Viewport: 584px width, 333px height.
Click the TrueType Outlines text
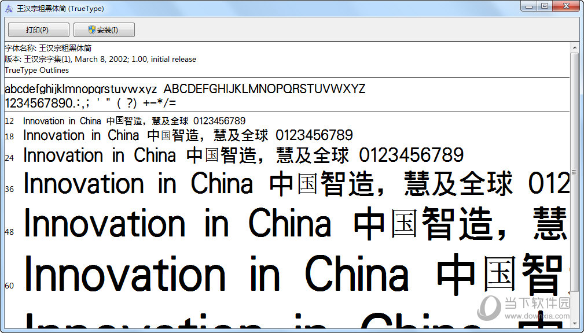tap(37, 71)
